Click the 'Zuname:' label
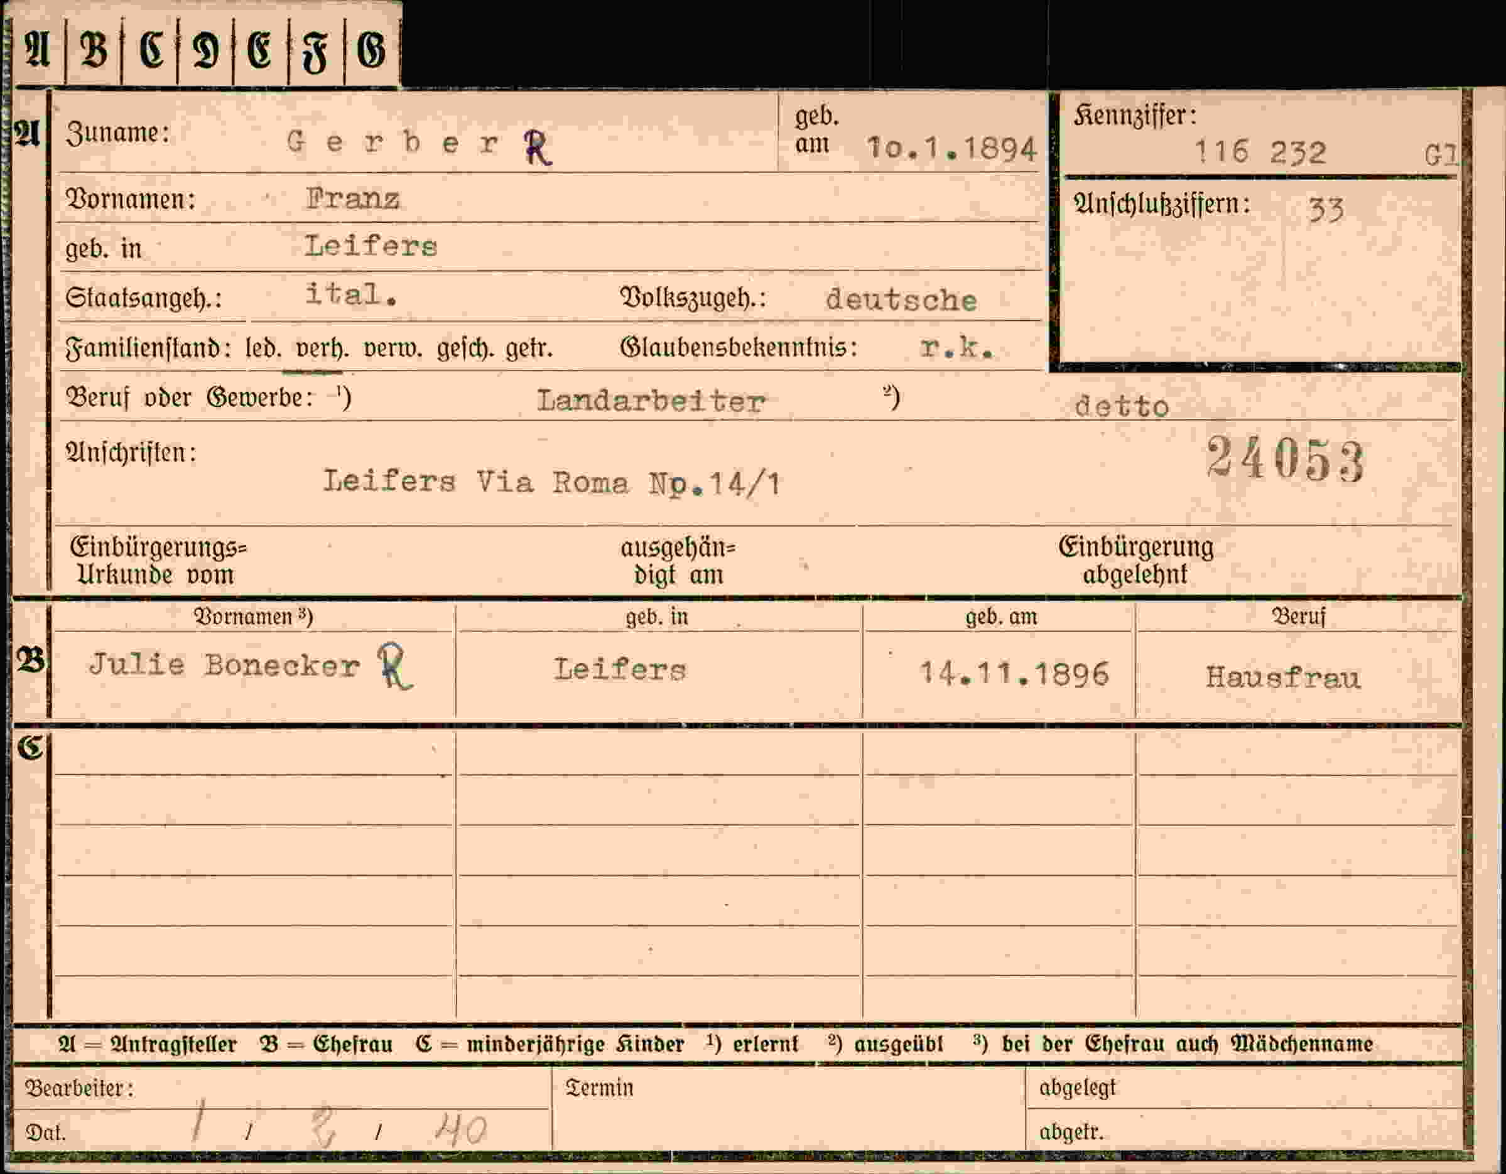The width and height of the screenshot is (1506, 1174). tap(118, 133)
